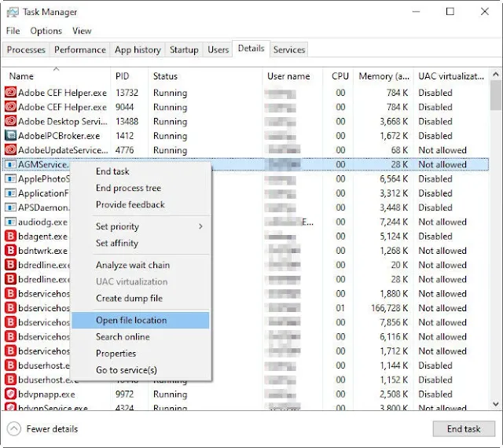Click the AdobeUpdateService icon
Image resolution: width=503 pixels, height=448 pixels.
[x=10, y=150]
